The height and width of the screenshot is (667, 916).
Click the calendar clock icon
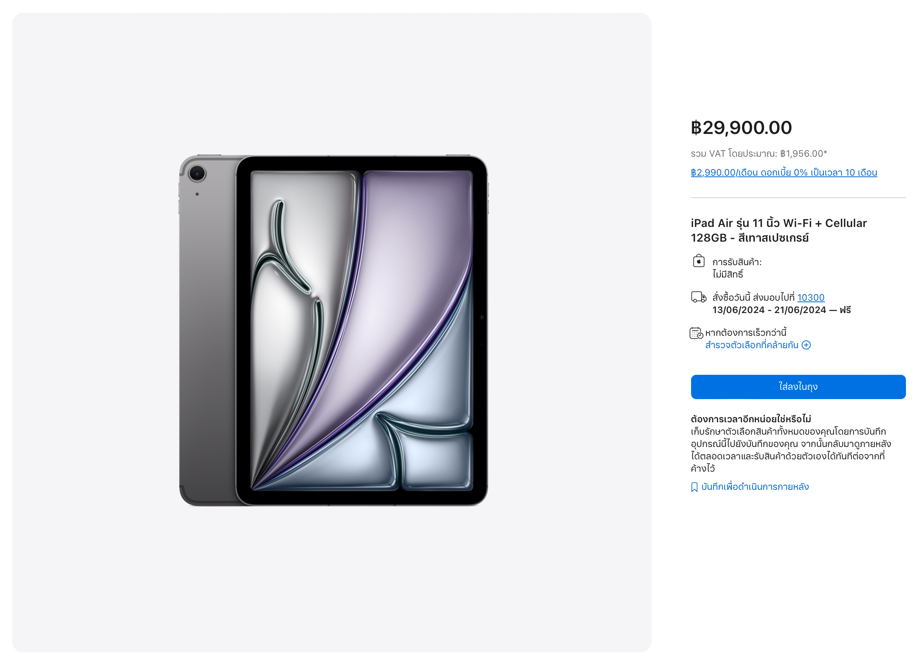pyautogui.click(x=696, y=333)
